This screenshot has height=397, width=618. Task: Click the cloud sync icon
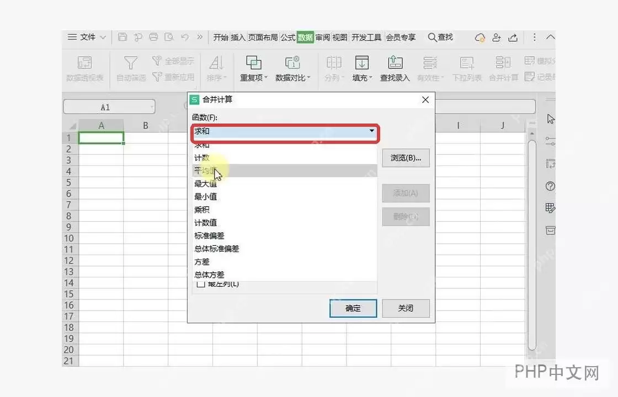(x=480, y=37)
